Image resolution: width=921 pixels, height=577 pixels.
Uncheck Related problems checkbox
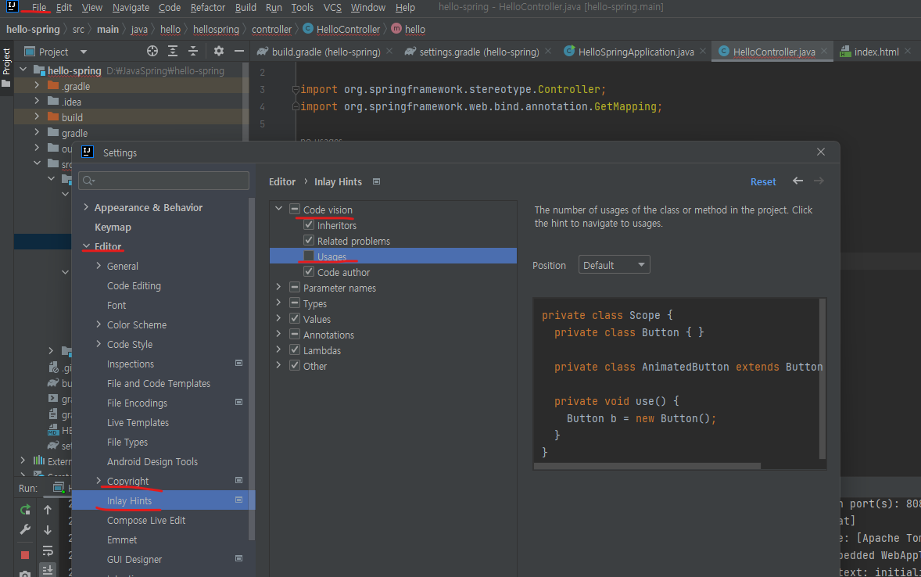309,240
